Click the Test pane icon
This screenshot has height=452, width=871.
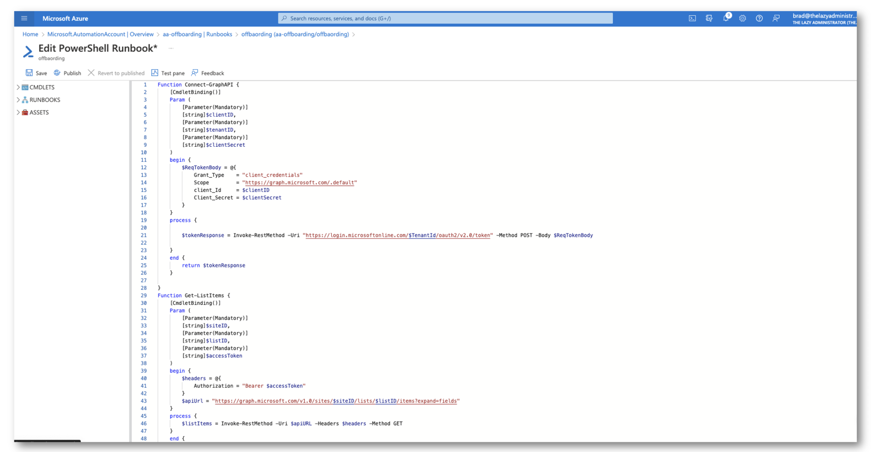(x=155, y=73)
